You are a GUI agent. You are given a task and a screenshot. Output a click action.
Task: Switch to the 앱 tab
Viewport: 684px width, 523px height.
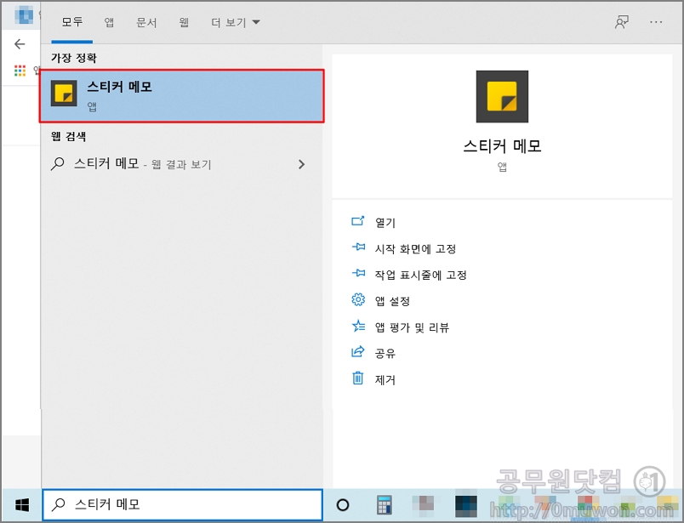click(109, 22)
